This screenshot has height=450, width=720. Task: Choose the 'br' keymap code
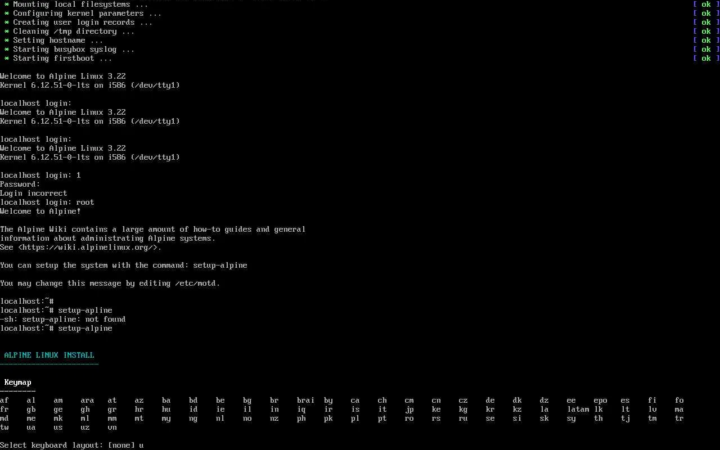tap(274, 400)
